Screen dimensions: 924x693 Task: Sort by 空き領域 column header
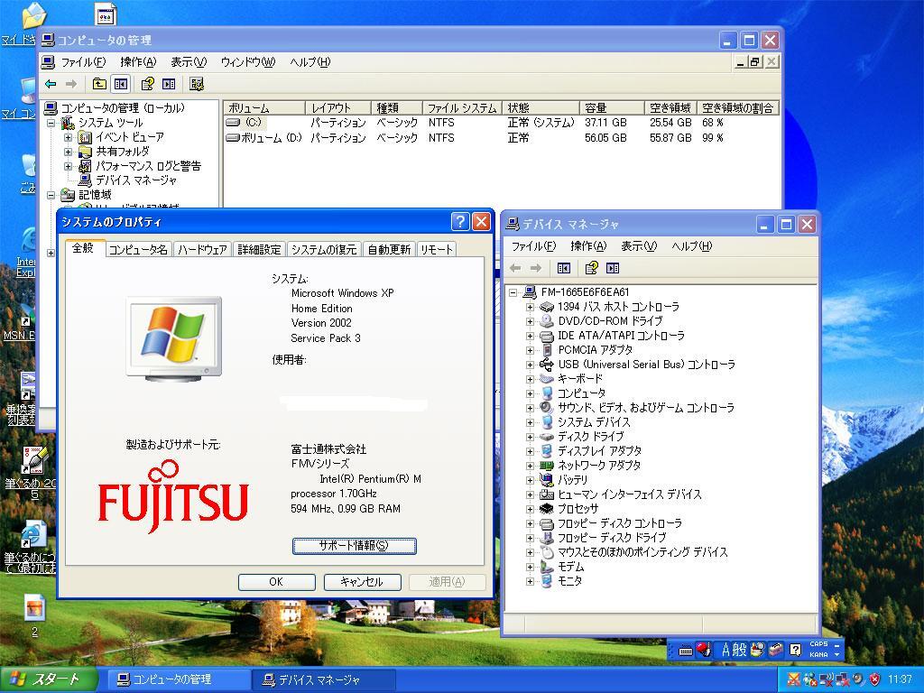(670, 108)
